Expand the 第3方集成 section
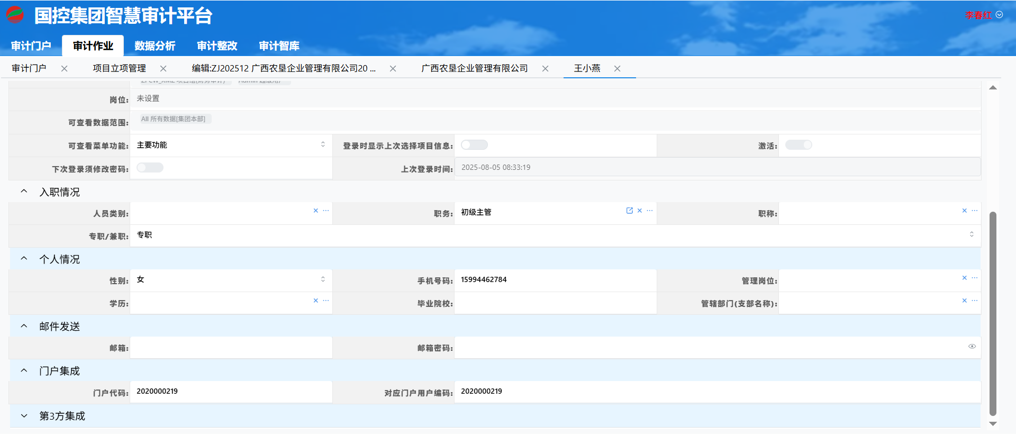The height and width of the screenshot is (444, 1016). [x=24, y=416]
